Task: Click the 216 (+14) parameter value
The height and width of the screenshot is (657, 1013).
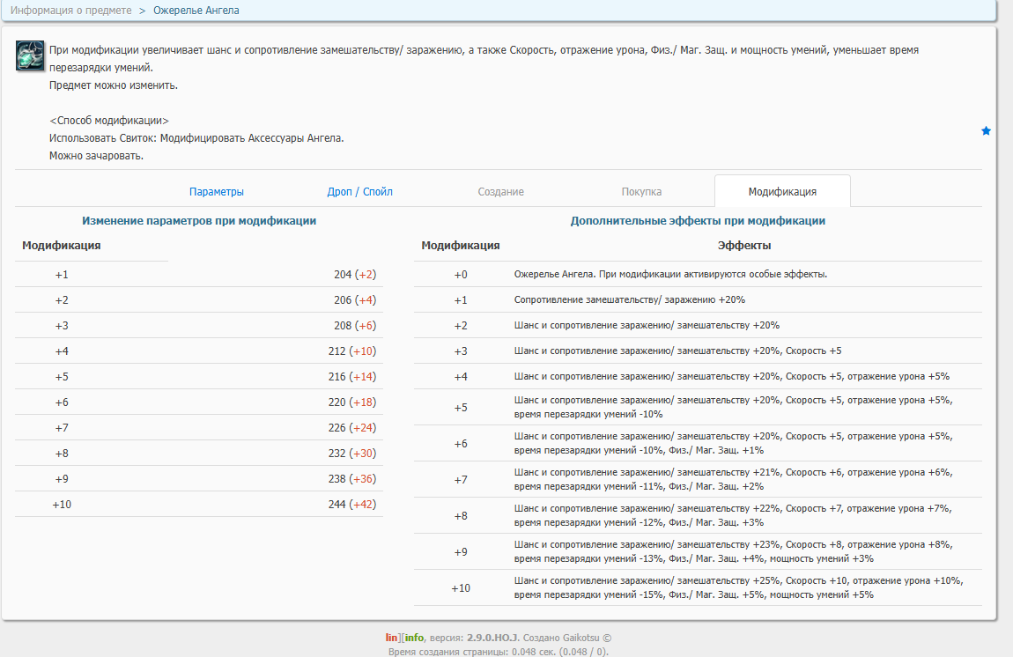Action: [x=352, y=377]
